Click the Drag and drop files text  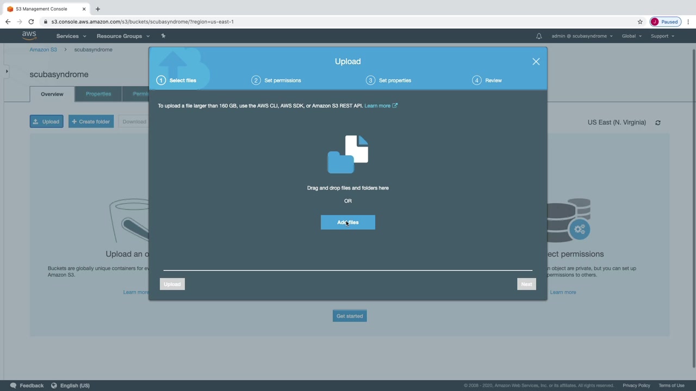point(348,188)
